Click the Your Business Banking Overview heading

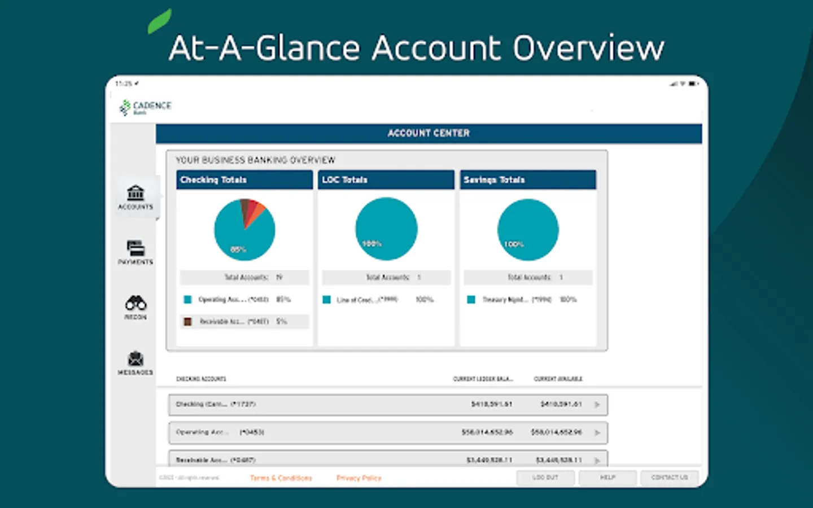click(255, 160)
